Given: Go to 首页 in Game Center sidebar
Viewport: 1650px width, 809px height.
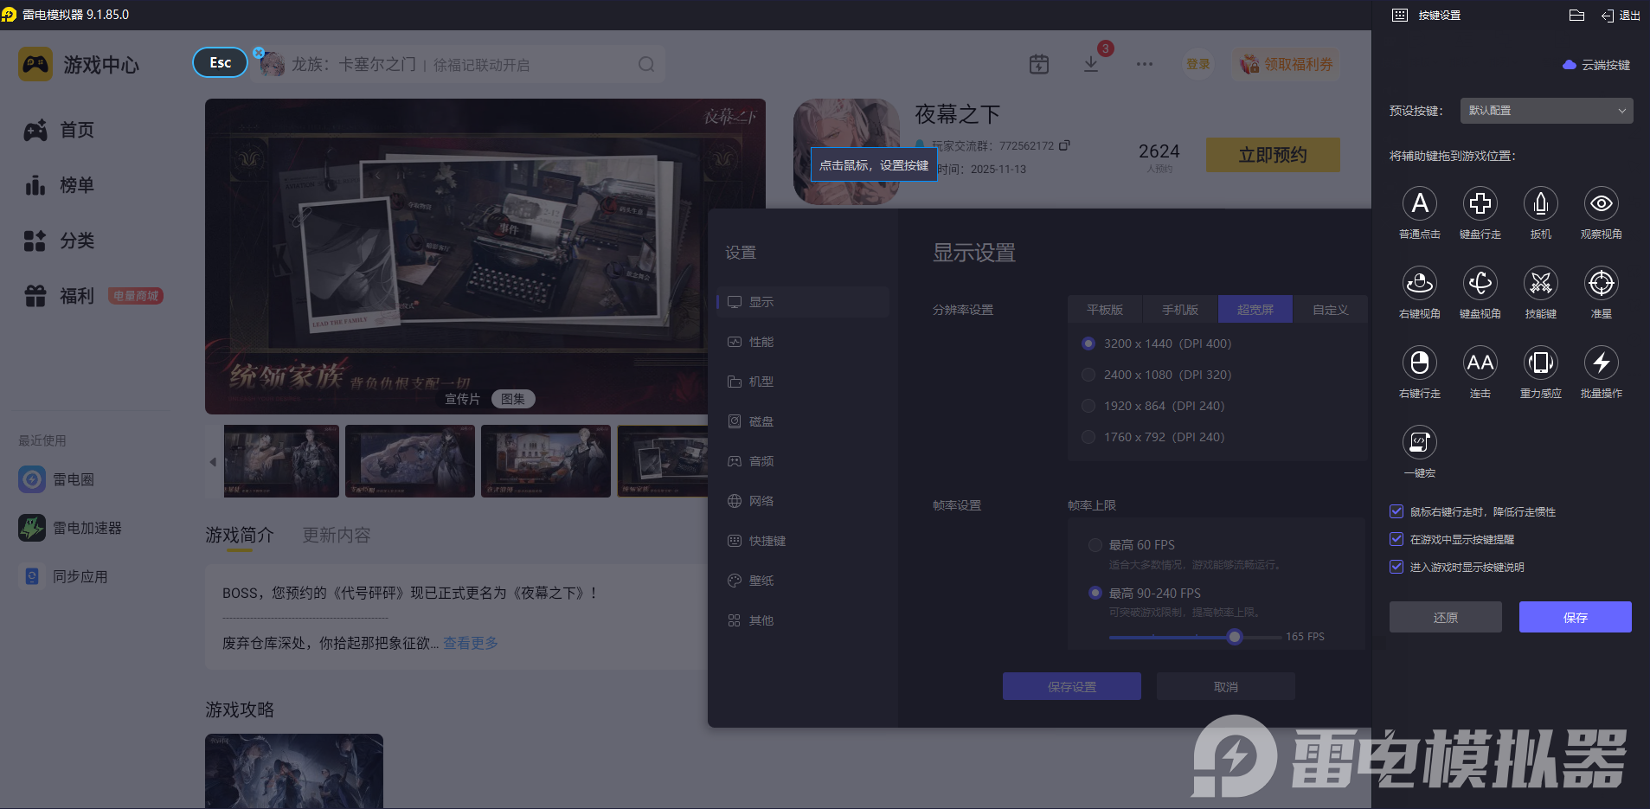Looking at the screenshot, I should 59,130.
